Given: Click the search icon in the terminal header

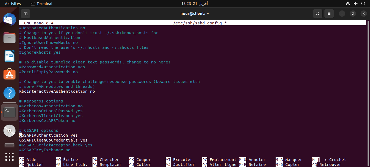Looking at the screenshot, I should (x=317, y=13).
